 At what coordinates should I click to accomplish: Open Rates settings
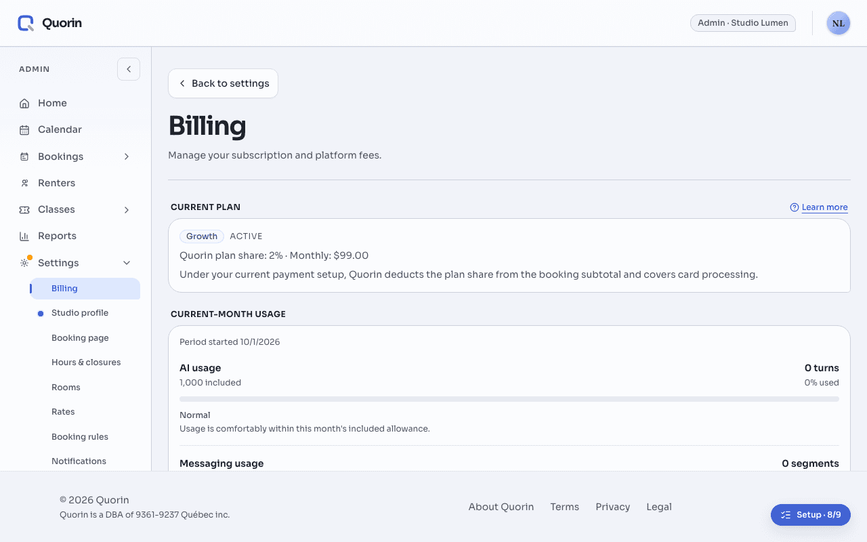click(85, 412)
